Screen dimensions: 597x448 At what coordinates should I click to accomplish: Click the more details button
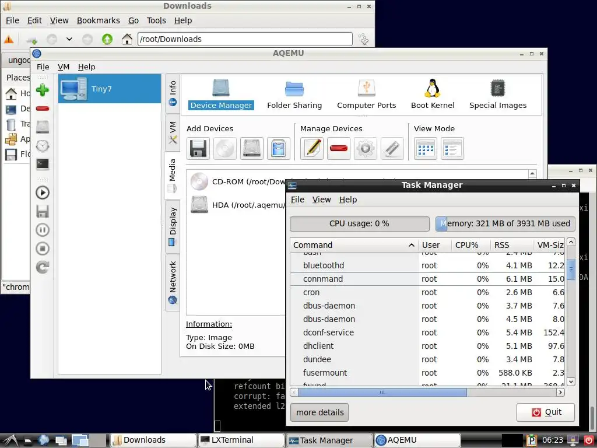pos(319,412)
